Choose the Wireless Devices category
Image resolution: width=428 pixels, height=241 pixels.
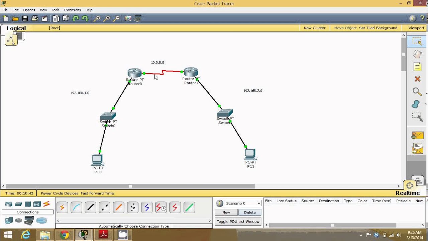pos(37,204)
